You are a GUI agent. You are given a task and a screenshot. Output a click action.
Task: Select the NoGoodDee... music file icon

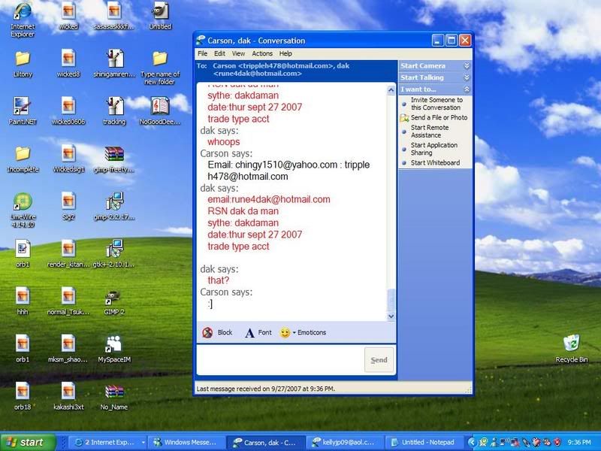pyautogui.click(x=160, y=111)
